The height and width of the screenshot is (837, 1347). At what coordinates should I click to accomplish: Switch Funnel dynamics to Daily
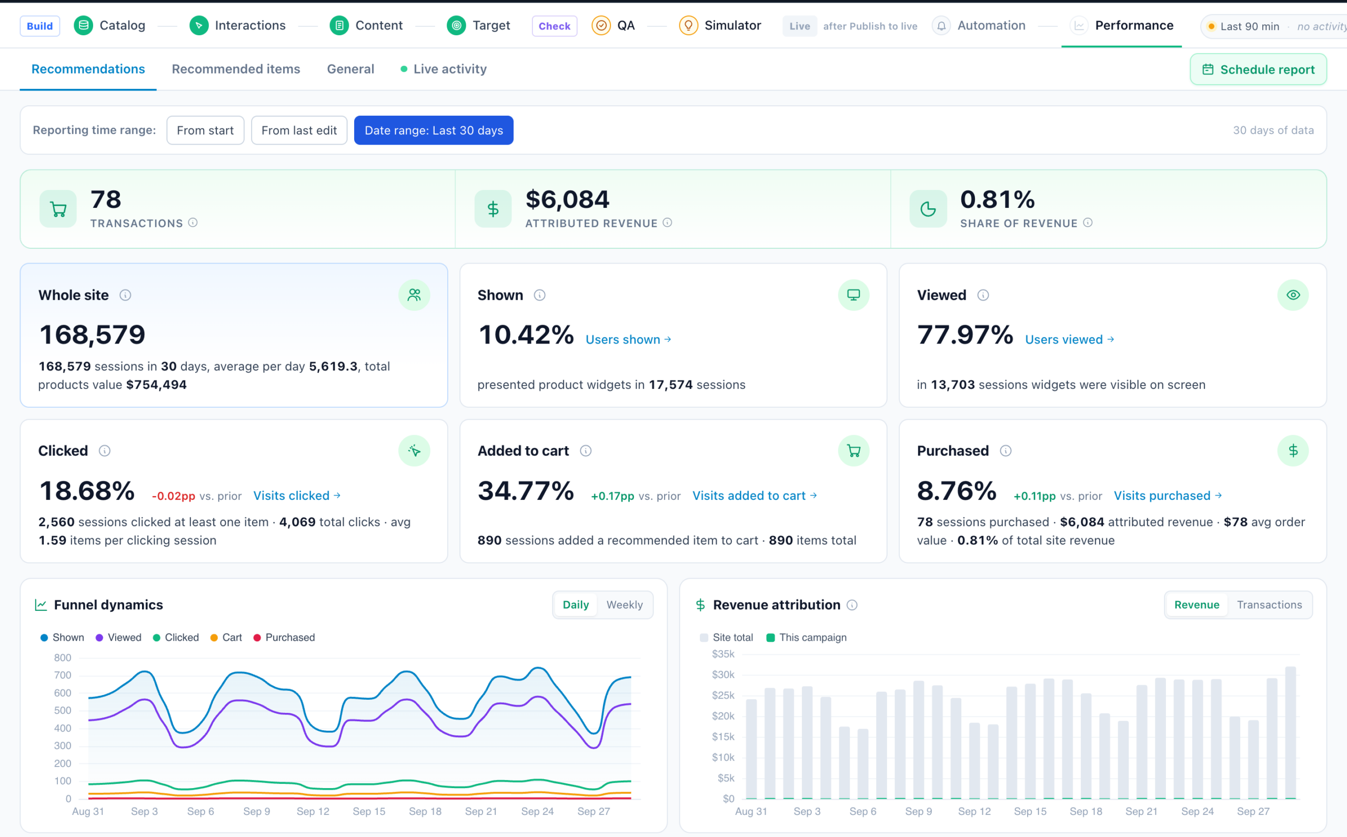click(576, 604)
